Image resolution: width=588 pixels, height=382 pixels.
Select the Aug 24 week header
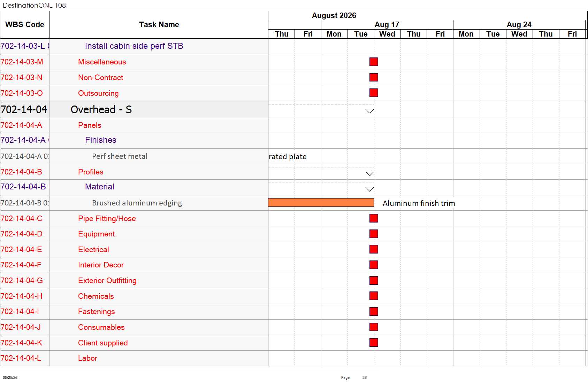coord(519,25)
